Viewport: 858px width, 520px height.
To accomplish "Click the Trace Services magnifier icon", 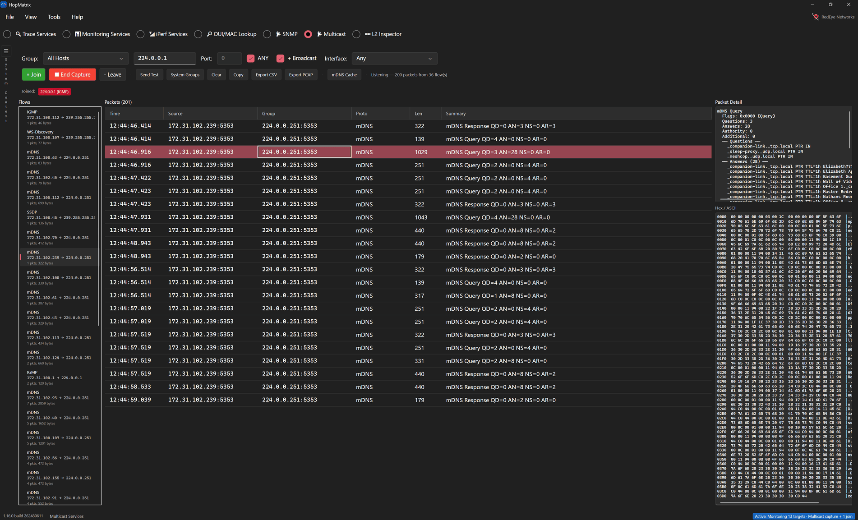I will (18, 34).
